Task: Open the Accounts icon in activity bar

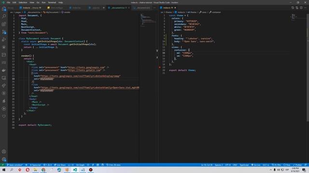Action: (4, 151)
